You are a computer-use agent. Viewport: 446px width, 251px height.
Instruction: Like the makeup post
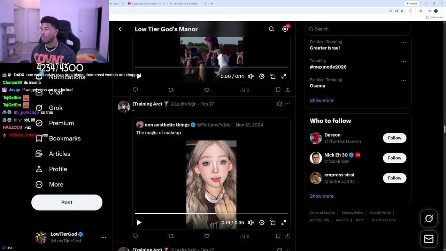click(x=207, y=236)
